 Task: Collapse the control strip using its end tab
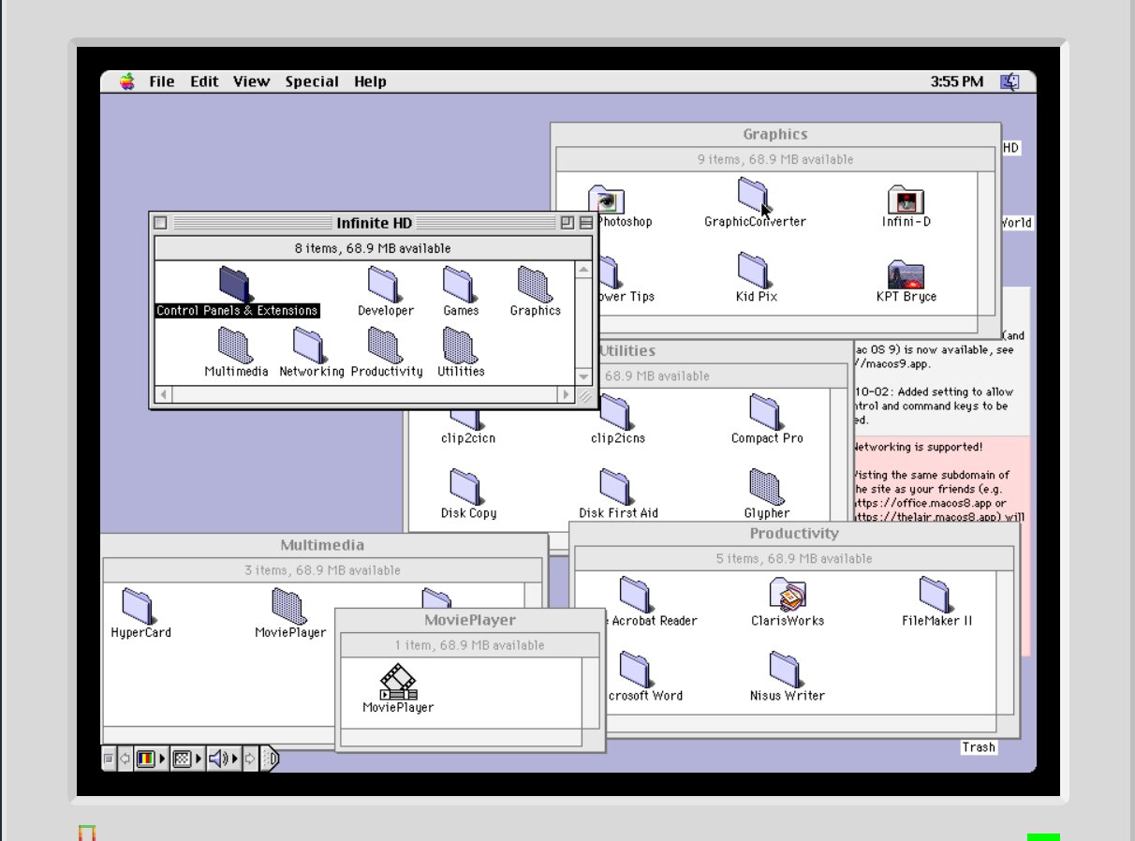270,759
